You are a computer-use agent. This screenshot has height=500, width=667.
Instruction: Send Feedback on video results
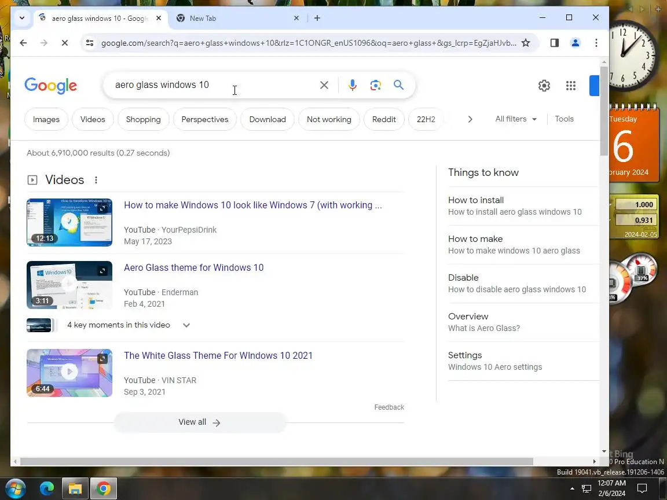389,407
